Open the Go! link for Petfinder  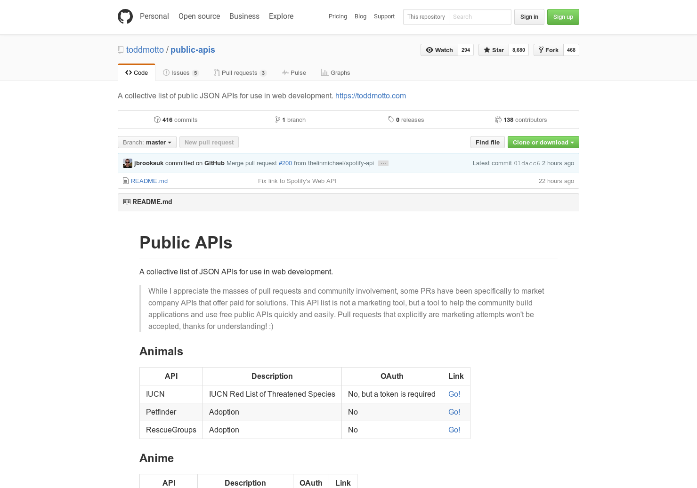point(454,412)
